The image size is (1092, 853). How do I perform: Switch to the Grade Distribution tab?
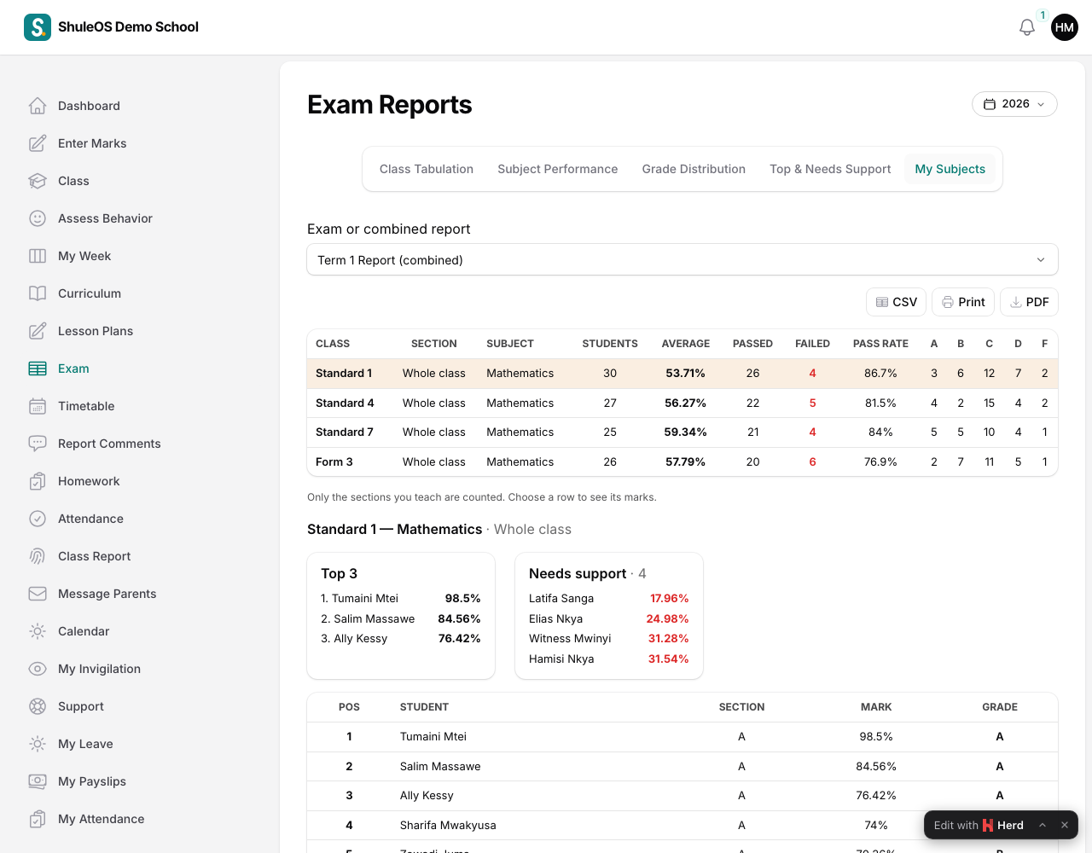point(694,169)
